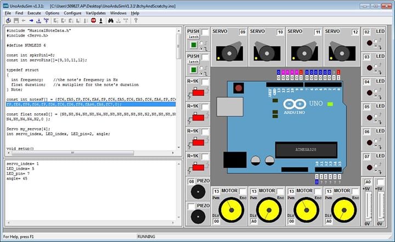This screenshot has height=242, width=395.
Task: Click the up-arrow func toolbar icon
Action: click(46, 21)
